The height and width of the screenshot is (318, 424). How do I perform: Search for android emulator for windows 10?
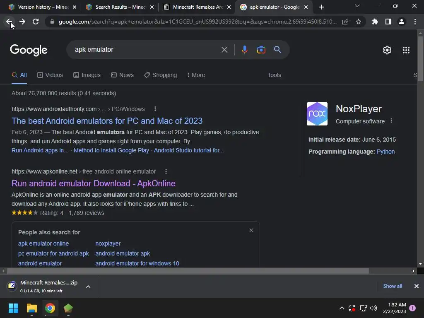[137, 263]
